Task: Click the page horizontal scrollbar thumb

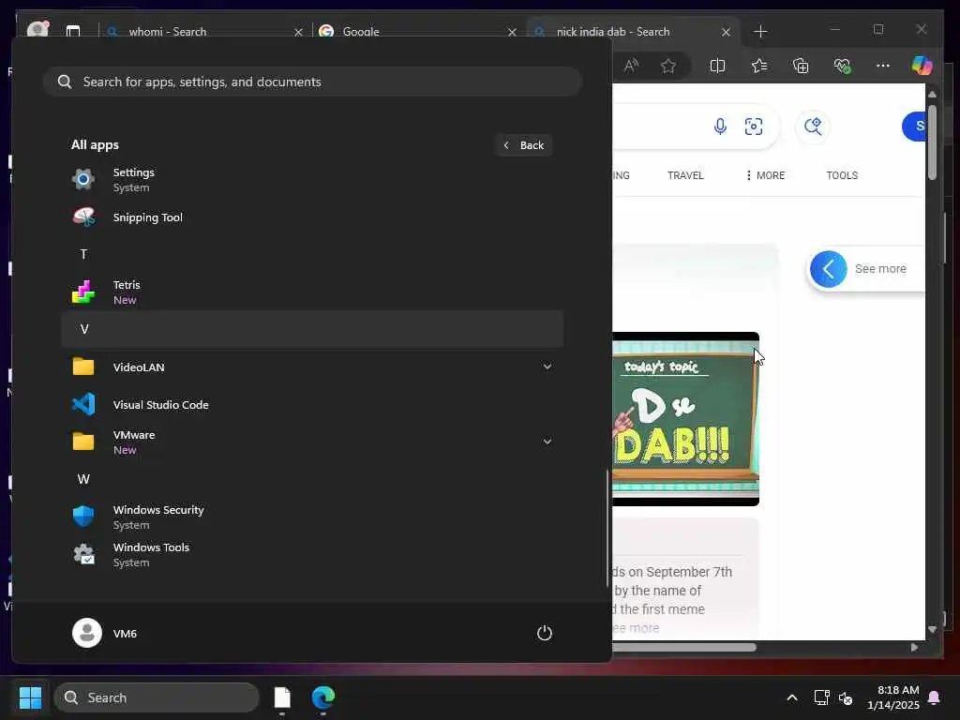Action: 684,647
